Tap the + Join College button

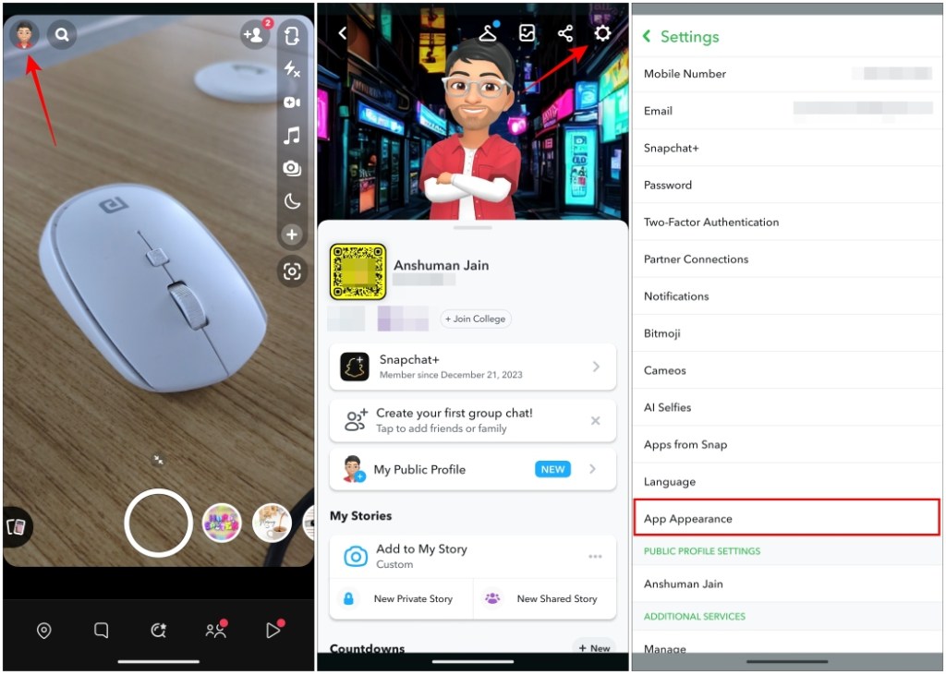click(476, 319)
